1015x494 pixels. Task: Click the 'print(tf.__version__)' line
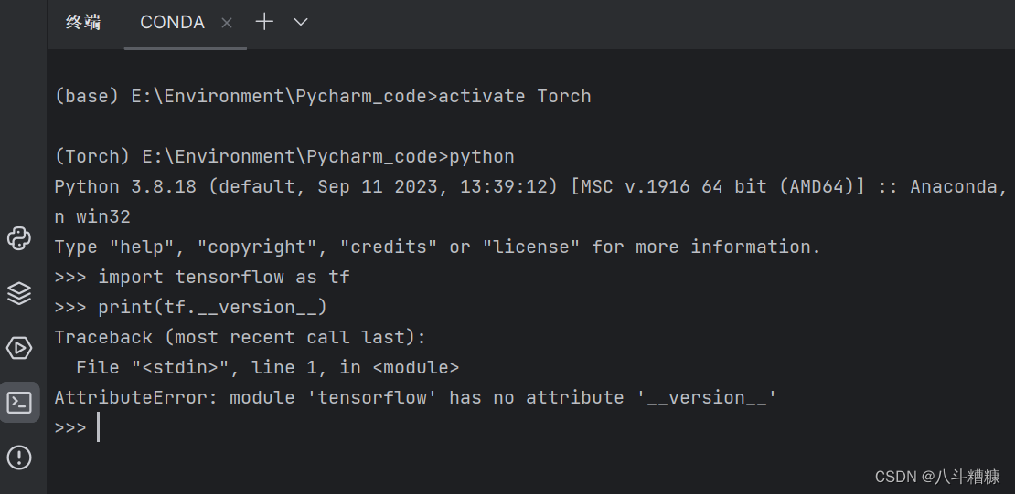(191, 307)
